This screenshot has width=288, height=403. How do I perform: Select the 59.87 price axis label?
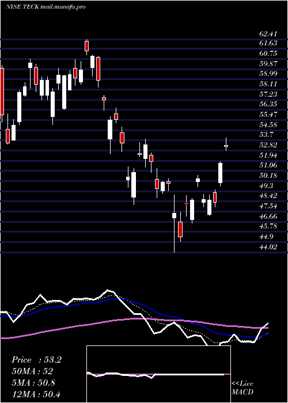tap(268, 64)
